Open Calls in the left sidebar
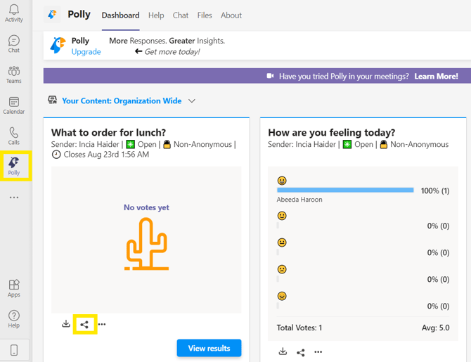Screen dimensions: 471x362 [x=14, y=136]
